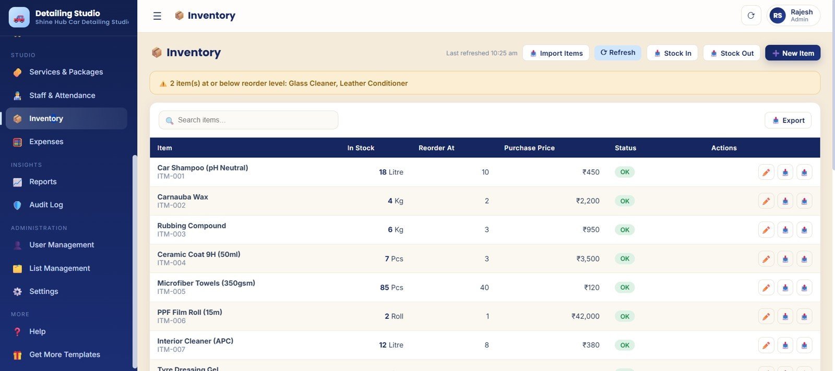Open List Management
The height and width of the screenshot is (371, 835).
coord(66,268)
